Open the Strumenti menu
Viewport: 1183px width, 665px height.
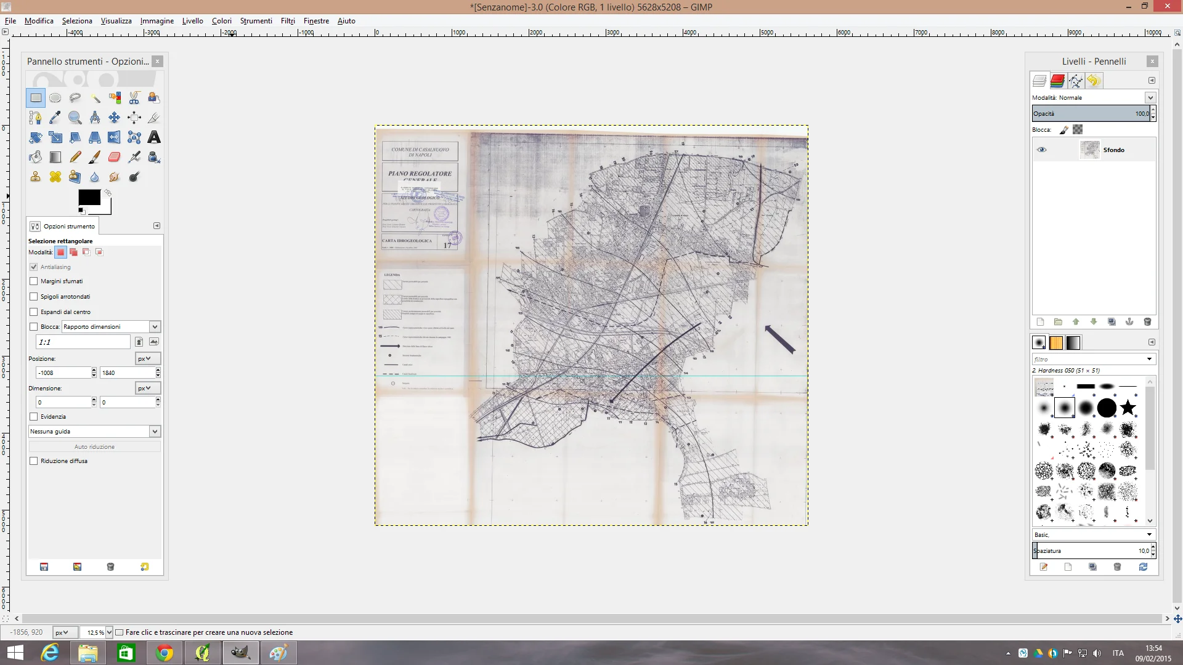click(256, 21)
